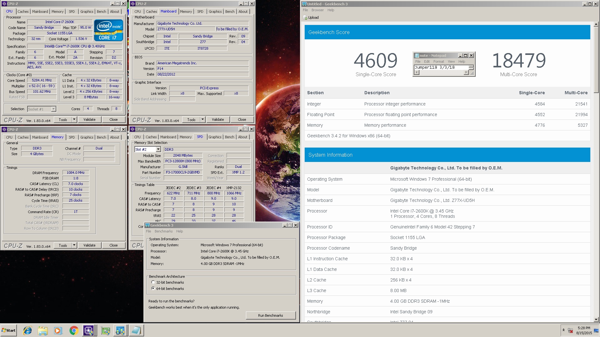Click the Notepad horizontal scrollbar right arrow
The height and width of the screenshot is (337, 600).
[466, 72]
